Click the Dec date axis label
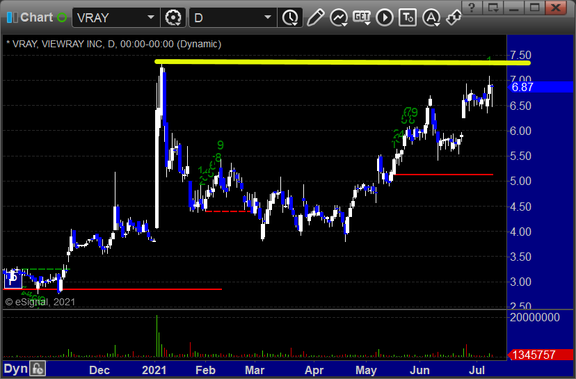 pos(99,370)
